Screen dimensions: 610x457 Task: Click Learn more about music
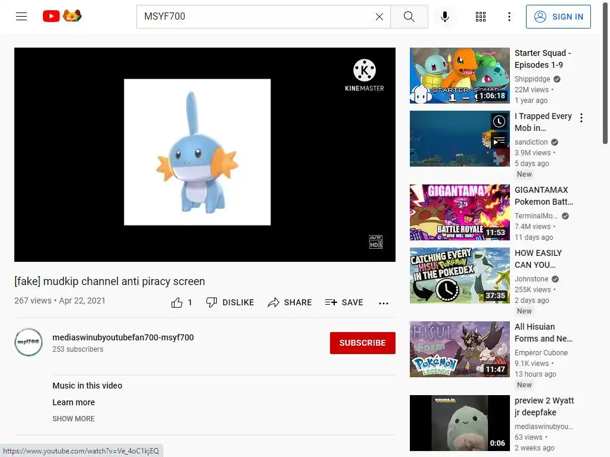pos(73,402)
